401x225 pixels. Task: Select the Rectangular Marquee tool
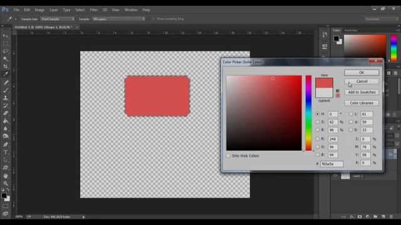click(x=6, y=44)
